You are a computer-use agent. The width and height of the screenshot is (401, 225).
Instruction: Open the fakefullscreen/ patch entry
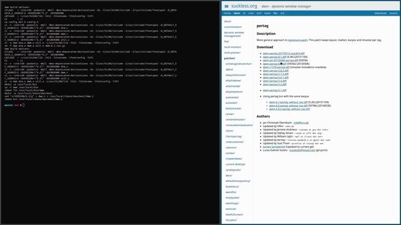point(234,214)
